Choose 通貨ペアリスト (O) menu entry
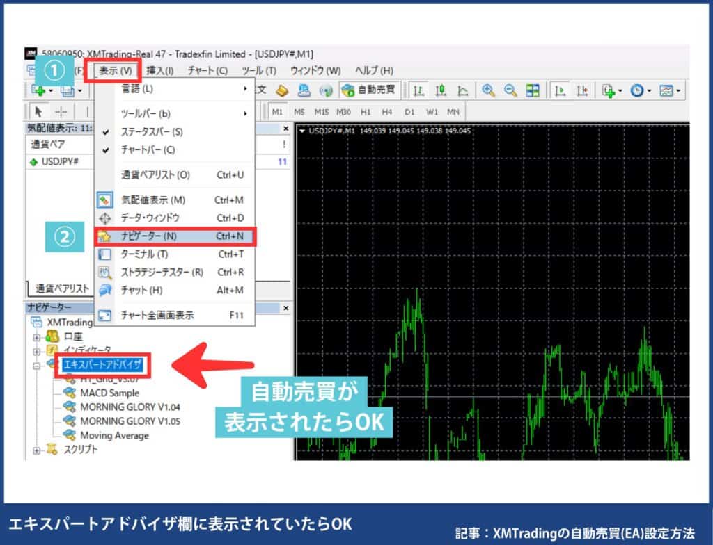713x545 pixels. click(175, 175)
